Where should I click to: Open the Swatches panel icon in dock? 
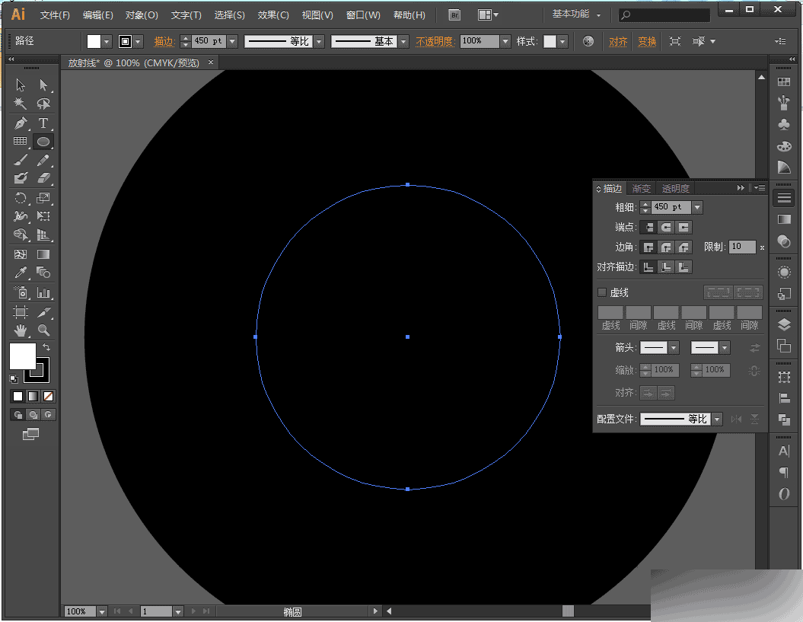784,82
